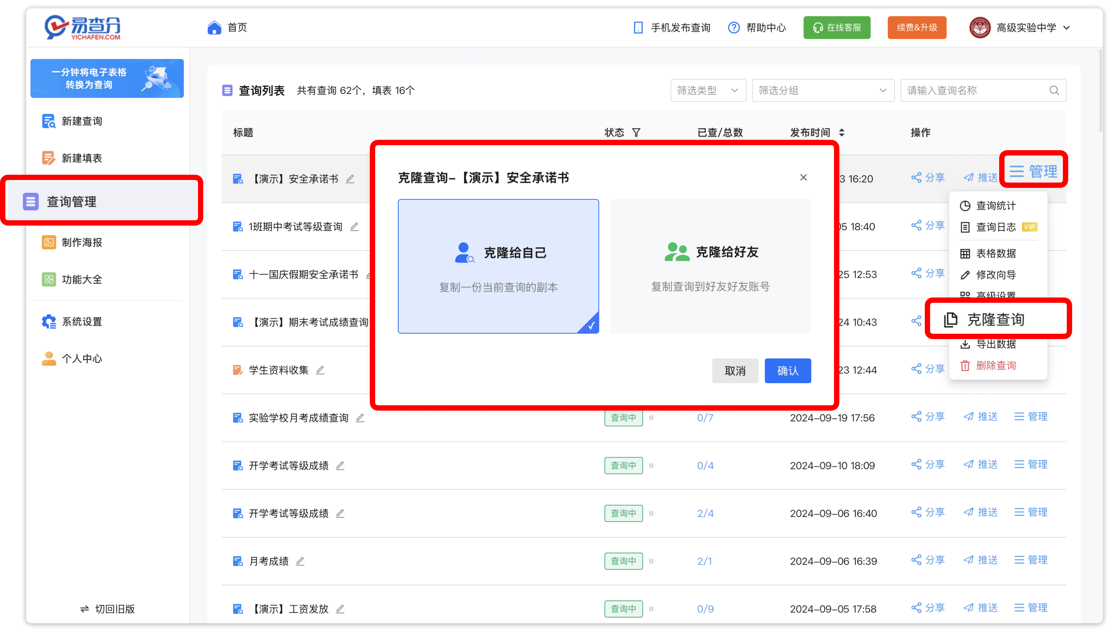Click the 续费&升级 button
1112x633 pixels.
click(x=917, y=27)
